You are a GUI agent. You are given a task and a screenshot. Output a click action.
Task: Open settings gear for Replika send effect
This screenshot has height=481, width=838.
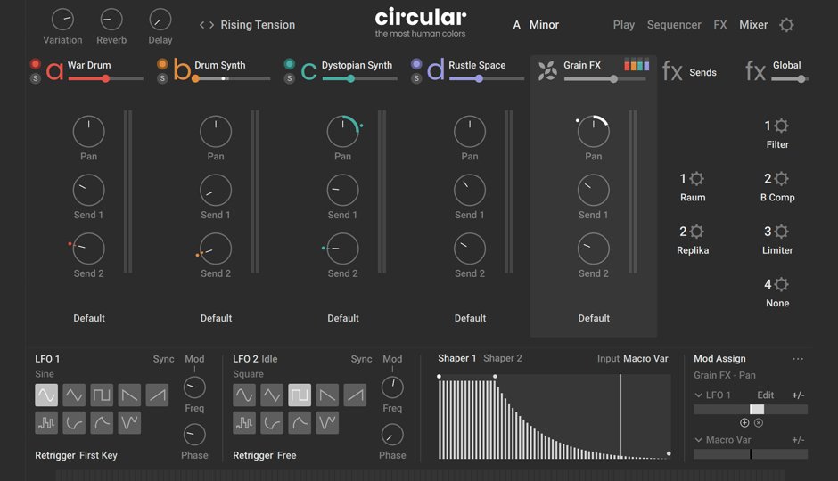coord(697,232)
